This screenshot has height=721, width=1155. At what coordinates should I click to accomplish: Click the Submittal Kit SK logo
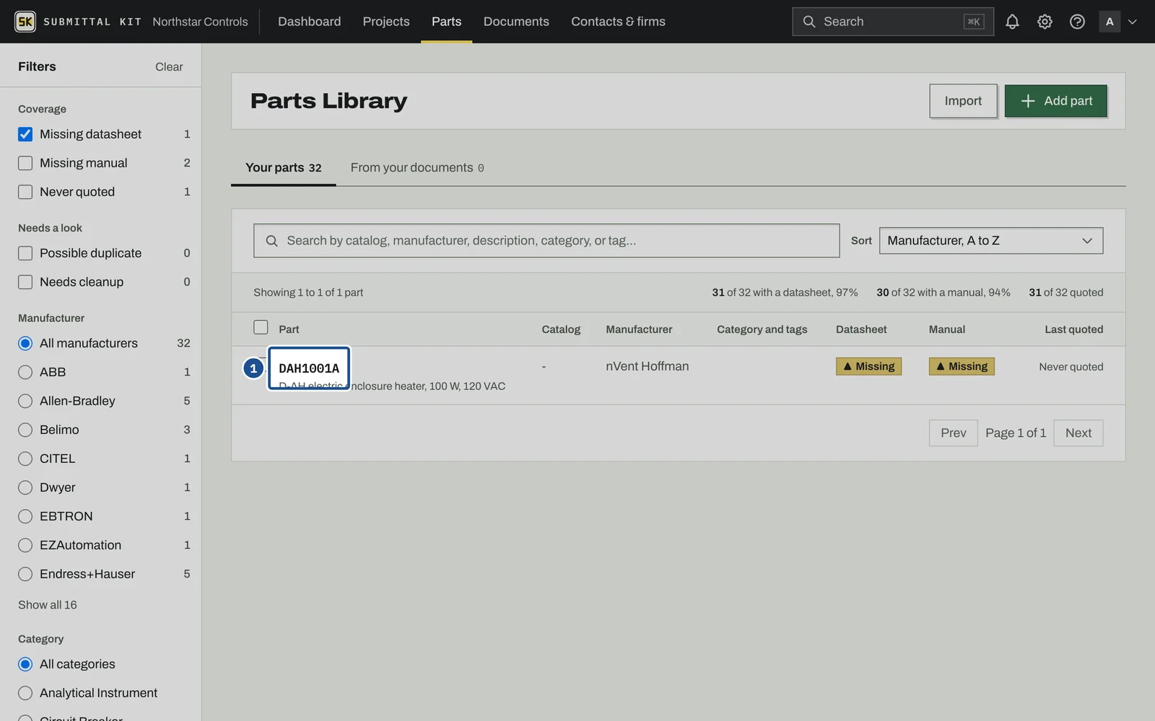coord(25,22)
